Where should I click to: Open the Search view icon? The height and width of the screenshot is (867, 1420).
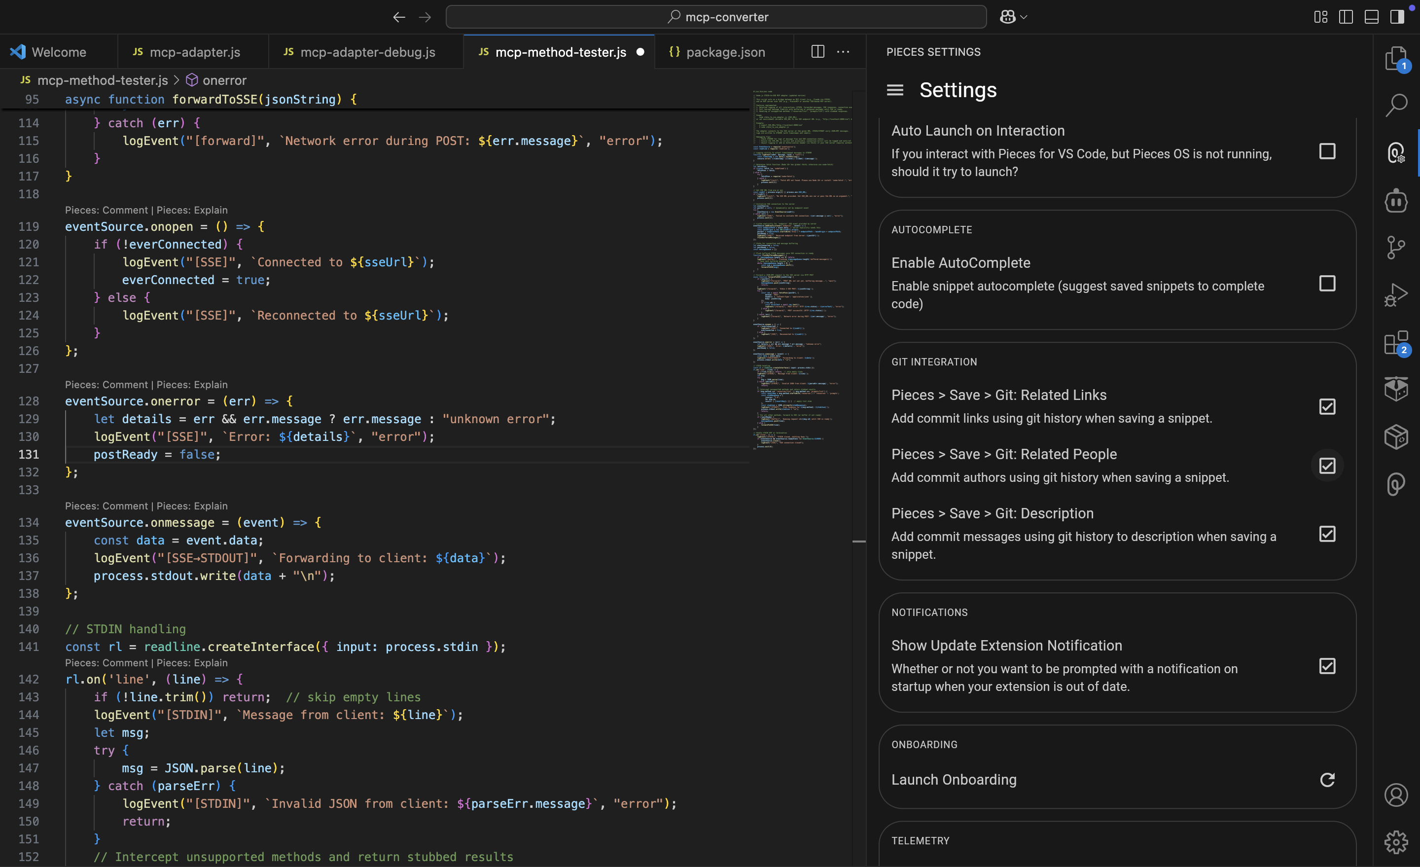[1396, 106]
